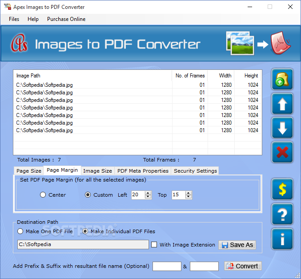Move selected image up with arrow button
This screenshot has width=301, height=279.
[x=282, y=104]
